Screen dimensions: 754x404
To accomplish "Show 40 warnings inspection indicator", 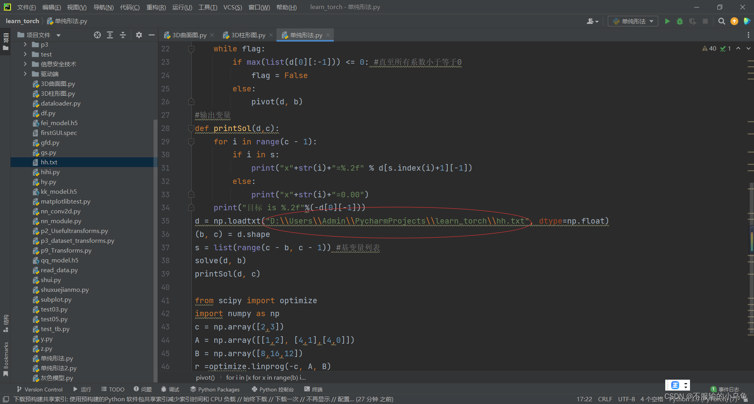I will click(x=709, y=48).
